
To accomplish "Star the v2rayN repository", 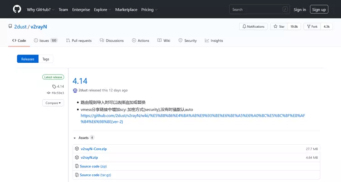I will pos(280,27).
